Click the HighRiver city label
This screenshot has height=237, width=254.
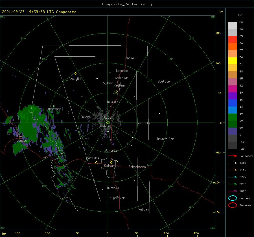117,198
